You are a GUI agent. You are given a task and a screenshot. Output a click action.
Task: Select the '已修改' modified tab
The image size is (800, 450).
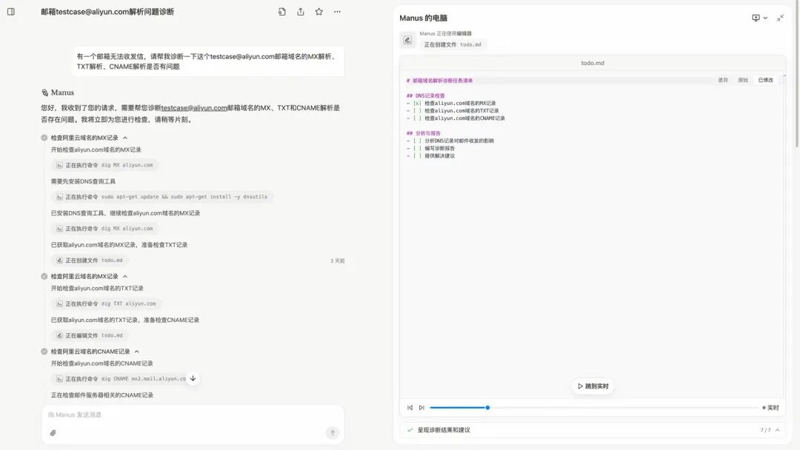765,80
